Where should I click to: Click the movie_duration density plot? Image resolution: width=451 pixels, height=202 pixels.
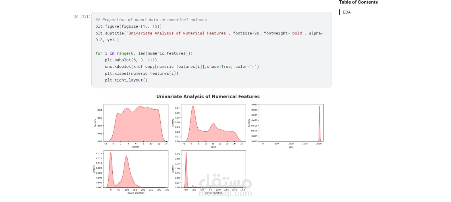click(x=136, y=169)
